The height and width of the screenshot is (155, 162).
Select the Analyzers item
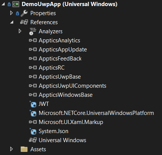point(50,31)
